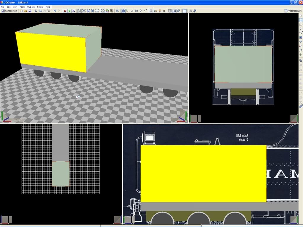Click the orange cylinder toolbar icon
Viewport: 303px width, 227px height.
(x=160, y=11)
